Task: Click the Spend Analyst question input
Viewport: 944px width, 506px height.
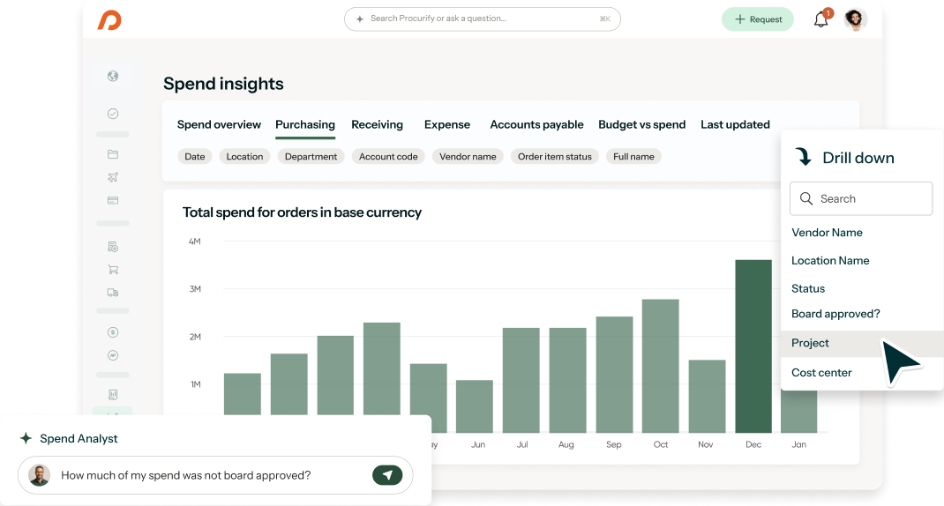Action: [215, 475]
